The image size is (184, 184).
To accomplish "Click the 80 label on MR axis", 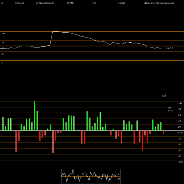I will (180, 109).
